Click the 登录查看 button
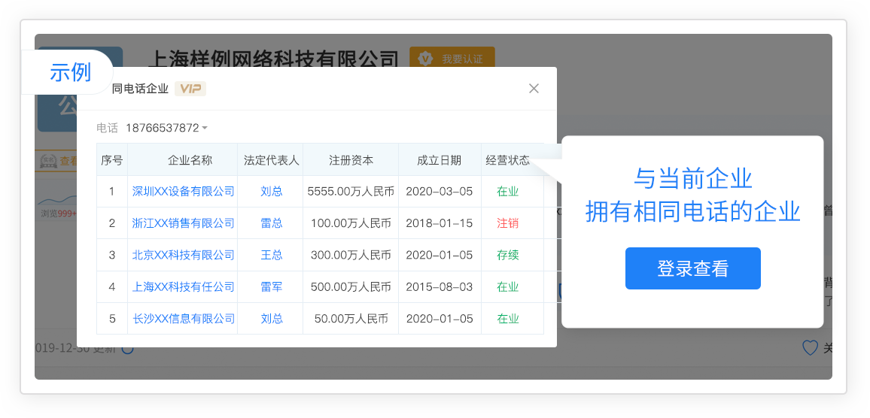 click(x=692, y=268)
